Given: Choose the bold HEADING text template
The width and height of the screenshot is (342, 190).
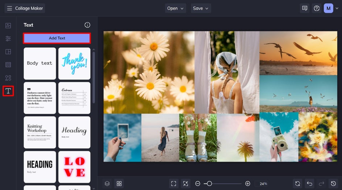Looking at the screenshot, I should tap(40, 167).
